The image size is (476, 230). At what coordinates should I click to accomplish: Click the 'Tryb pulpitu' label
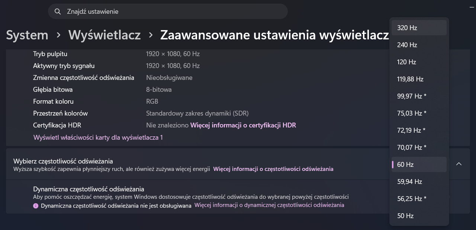tap(50, 54)
